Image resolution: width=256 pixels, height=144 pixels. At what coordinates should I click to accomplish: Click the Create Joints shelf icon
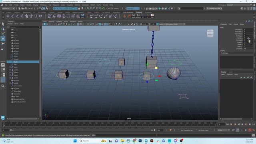click(12, 16)
